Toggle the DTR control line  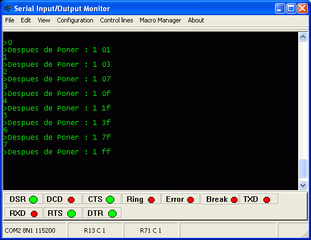[102, 213]
